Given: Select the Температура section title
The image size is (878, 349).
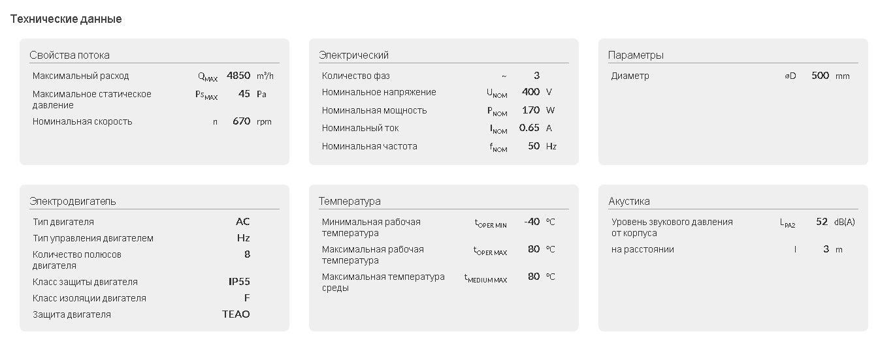Looking at the screenshot, I should coord(350,202).
